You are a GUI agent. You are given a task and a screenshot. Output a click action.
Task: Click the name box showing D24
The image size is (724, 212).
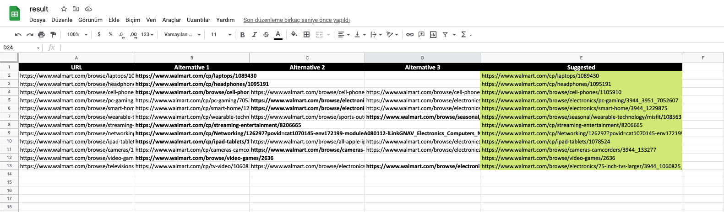click(18, 48)
